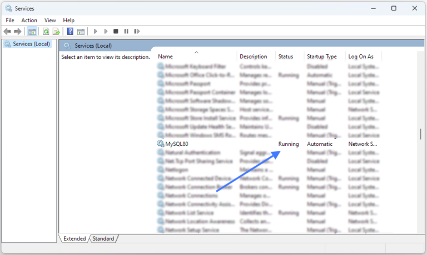The width and height of the screenshot is (427, 255).
Task: Click the vertical scrollbar thumb
Action: (x=420, y=134)
